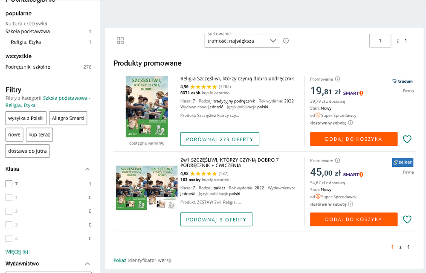
Task: Toggle the 'wysyłka z Polski' filter
Action: 26,119
